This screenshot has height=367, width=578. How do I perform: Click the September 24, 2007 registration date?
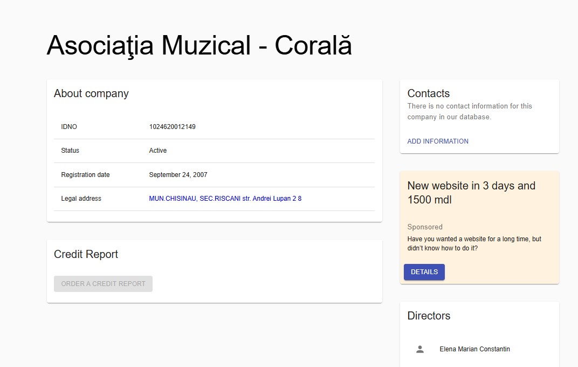178,175
